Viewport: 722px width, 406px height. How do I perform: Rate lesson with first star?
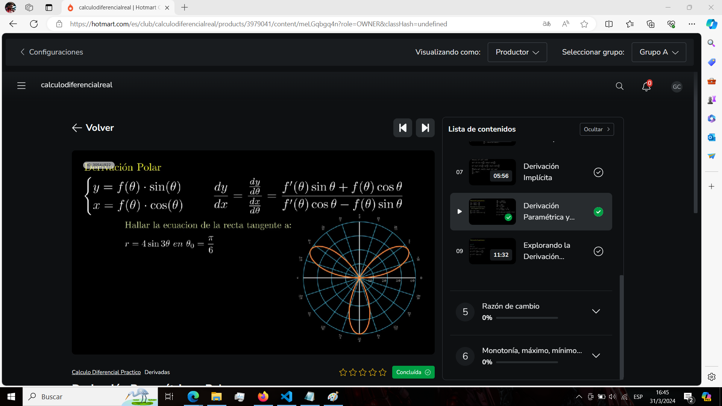(343, 372)
